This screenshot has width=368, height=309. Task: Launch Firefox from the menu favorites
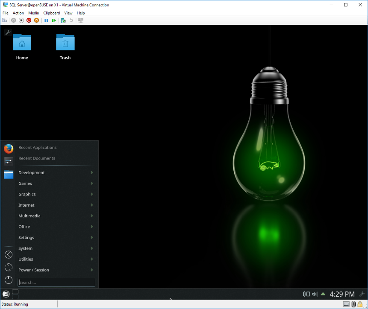pos(9,149)
